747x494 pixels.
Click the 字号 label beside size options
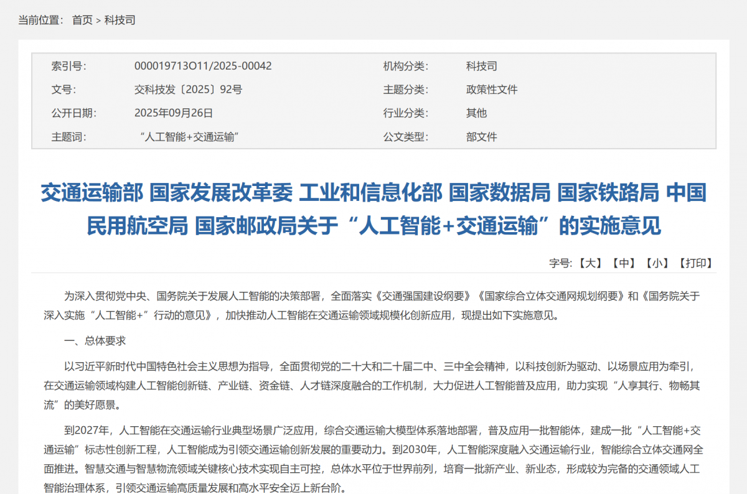[x=560, y=263]
